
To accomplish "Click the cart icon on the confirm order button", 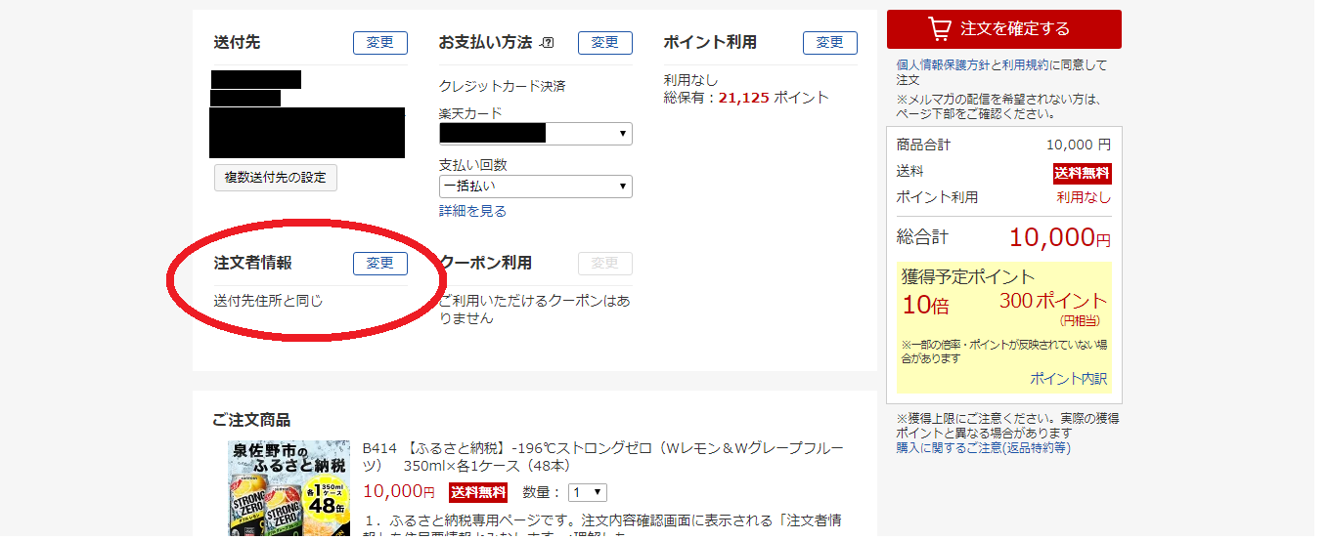I will [x=939, y=29].
